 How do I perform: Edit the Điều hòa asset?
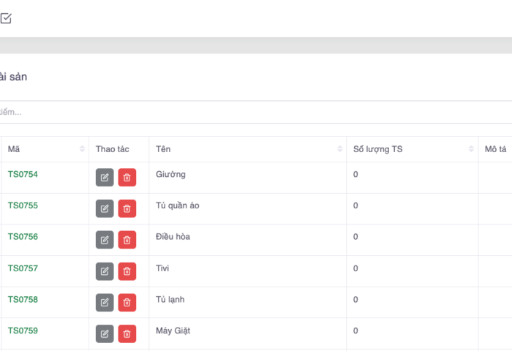(x=105, y=240)
